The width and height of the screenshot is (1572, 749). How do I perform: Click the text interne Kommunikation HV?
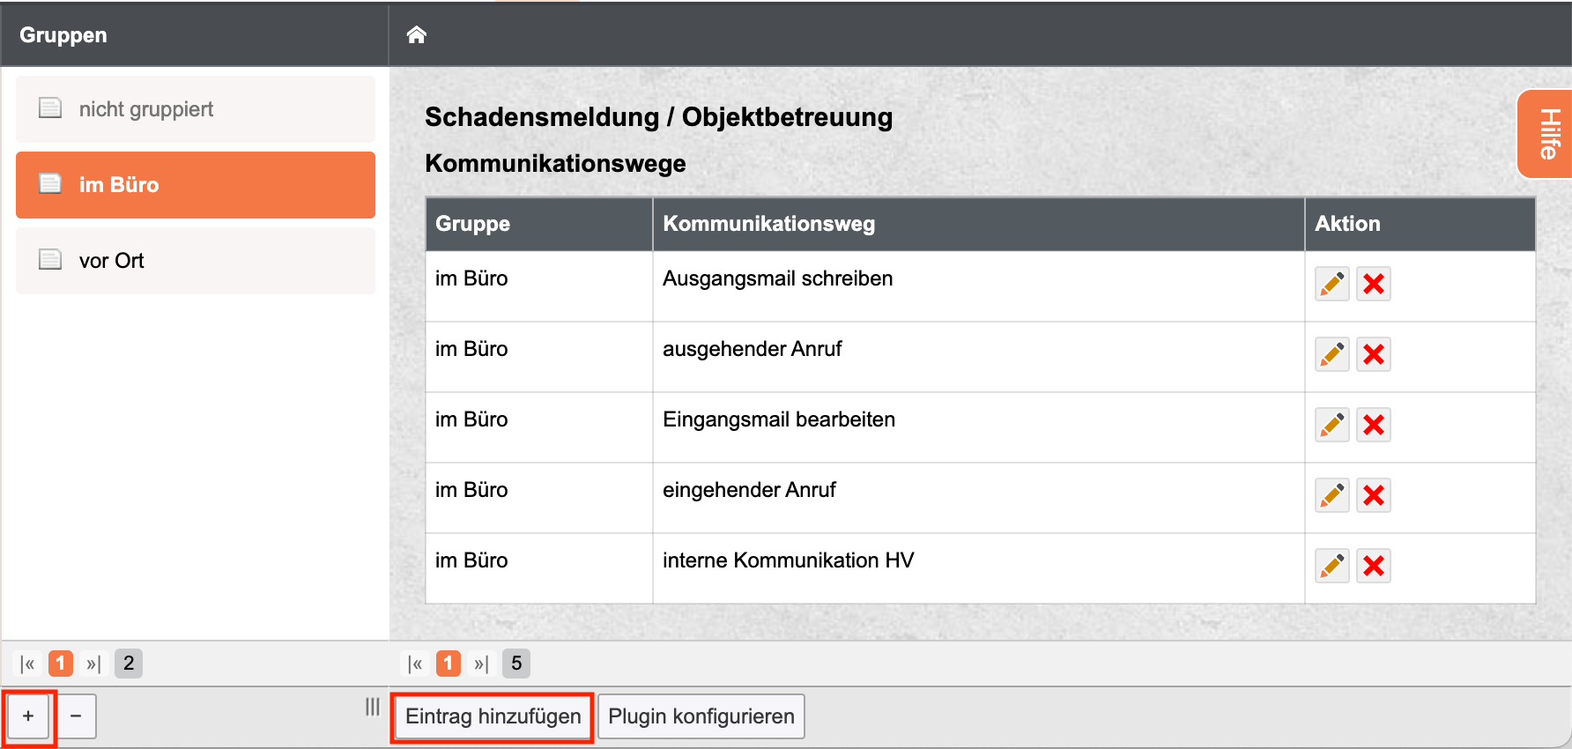(788, 560)
